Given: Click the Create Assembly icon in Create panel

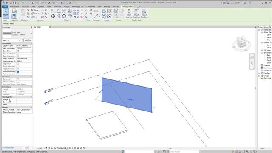Looking at the screenshot, I should (104, 11).
